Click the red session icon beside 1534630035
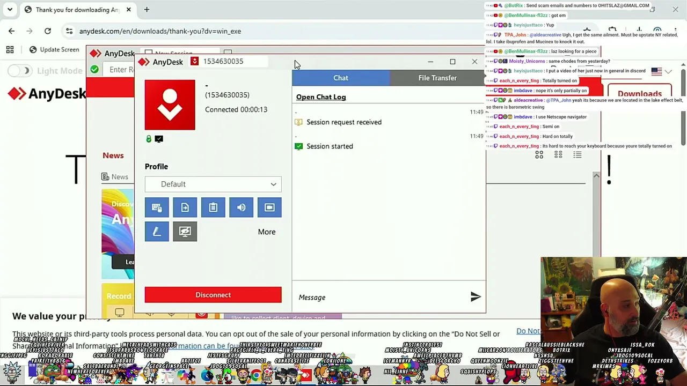The height and width of the screenshot is (386, 687). [x=194, y=61]
